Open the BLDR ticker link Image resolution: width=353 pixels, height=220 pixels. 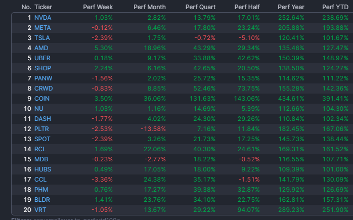(x=42, y=200)
